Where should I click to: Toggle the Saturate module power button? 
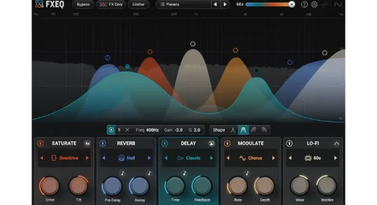(41, 143)
